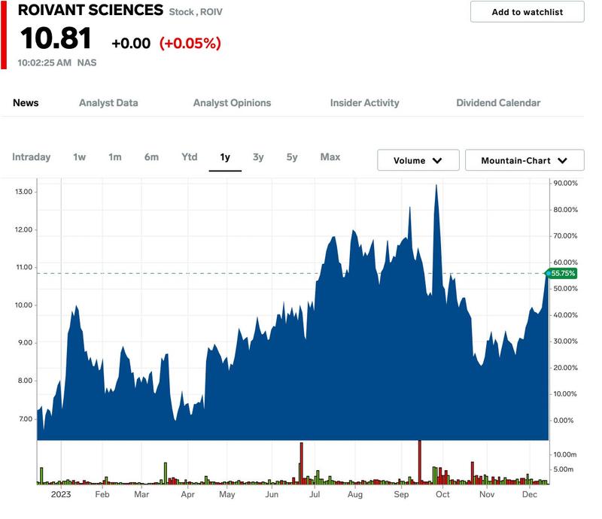Click the 10.00m volume axis label
The image size is (602, 519).
565,454
